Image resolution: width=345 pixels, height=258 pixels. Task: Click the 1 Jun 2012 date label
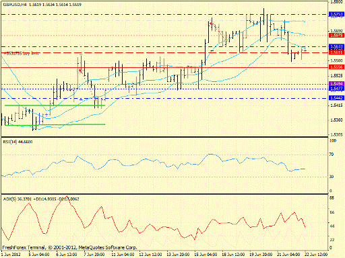[x=11, y=255]
